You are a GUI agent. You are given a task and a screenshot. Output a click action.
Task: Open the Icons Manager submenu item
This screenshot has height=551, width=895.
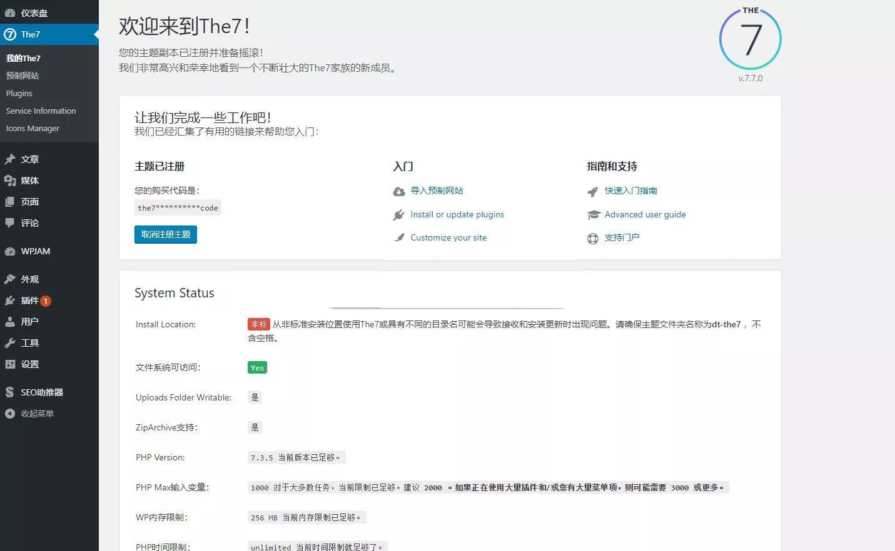click(33, 128)
